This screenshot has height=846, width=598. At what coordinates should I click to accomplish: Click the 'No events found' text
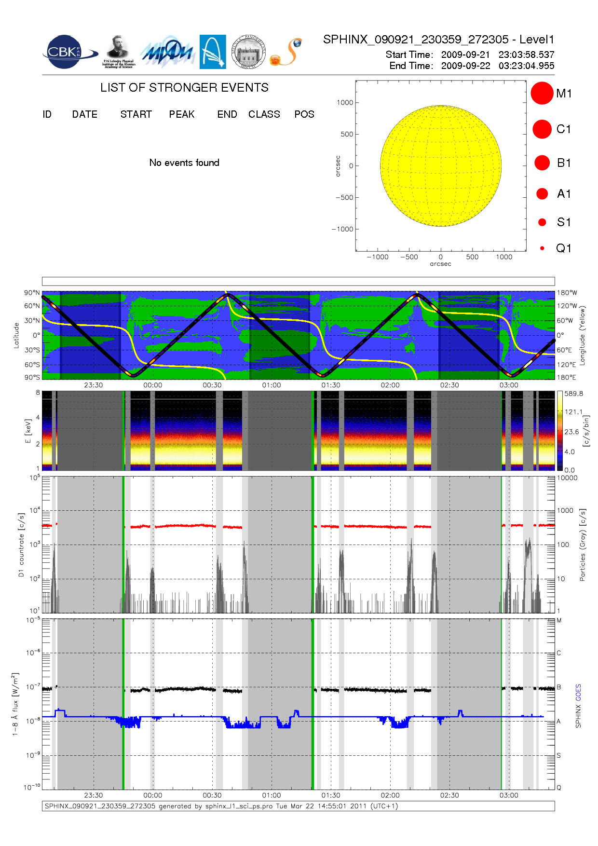pos(184,163)
